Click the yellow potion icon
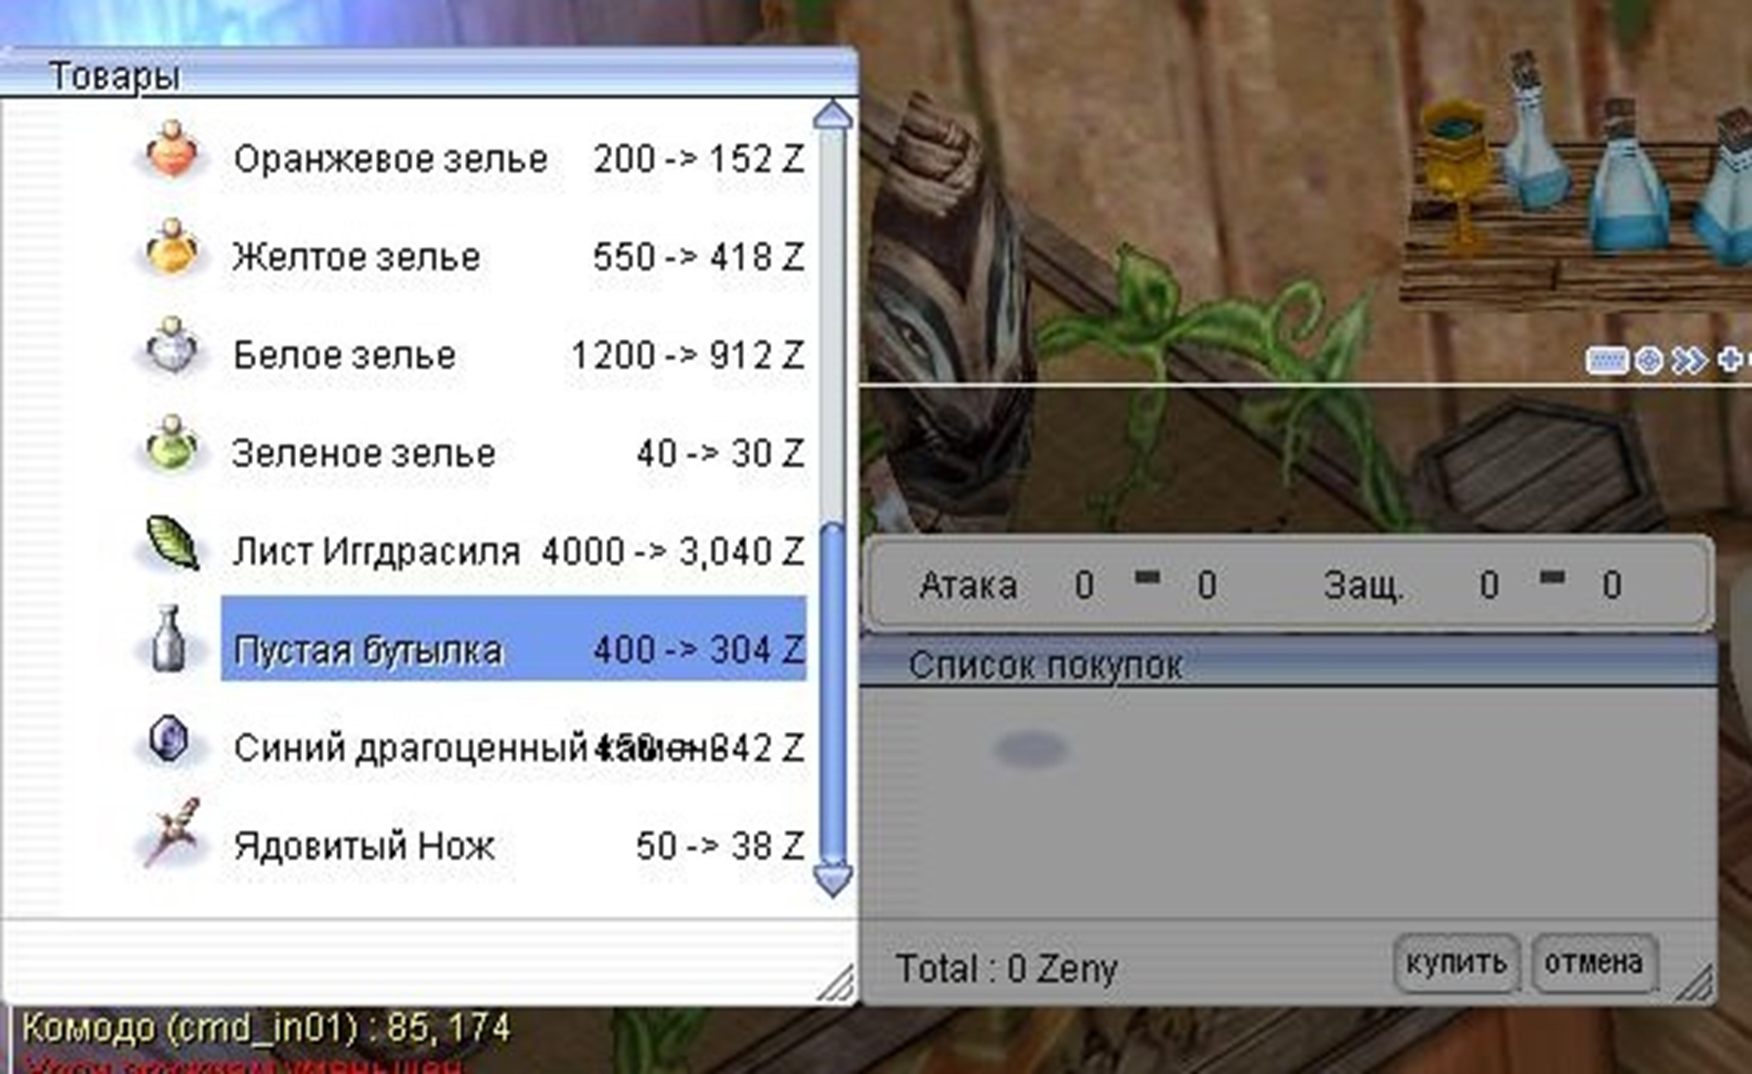Image resolution: width=1752 pixels, height=1074 pixels. 172,249
